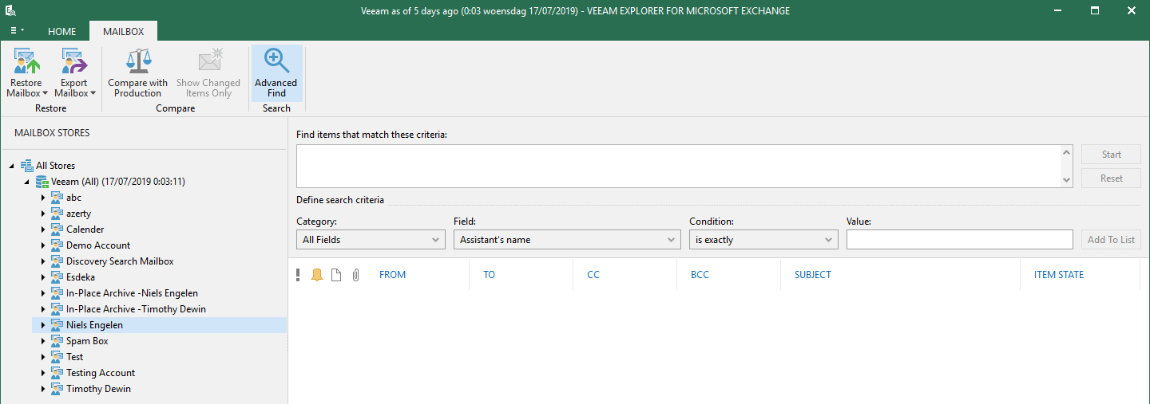Switch to the HOME tab

click(x=62, y=32)
